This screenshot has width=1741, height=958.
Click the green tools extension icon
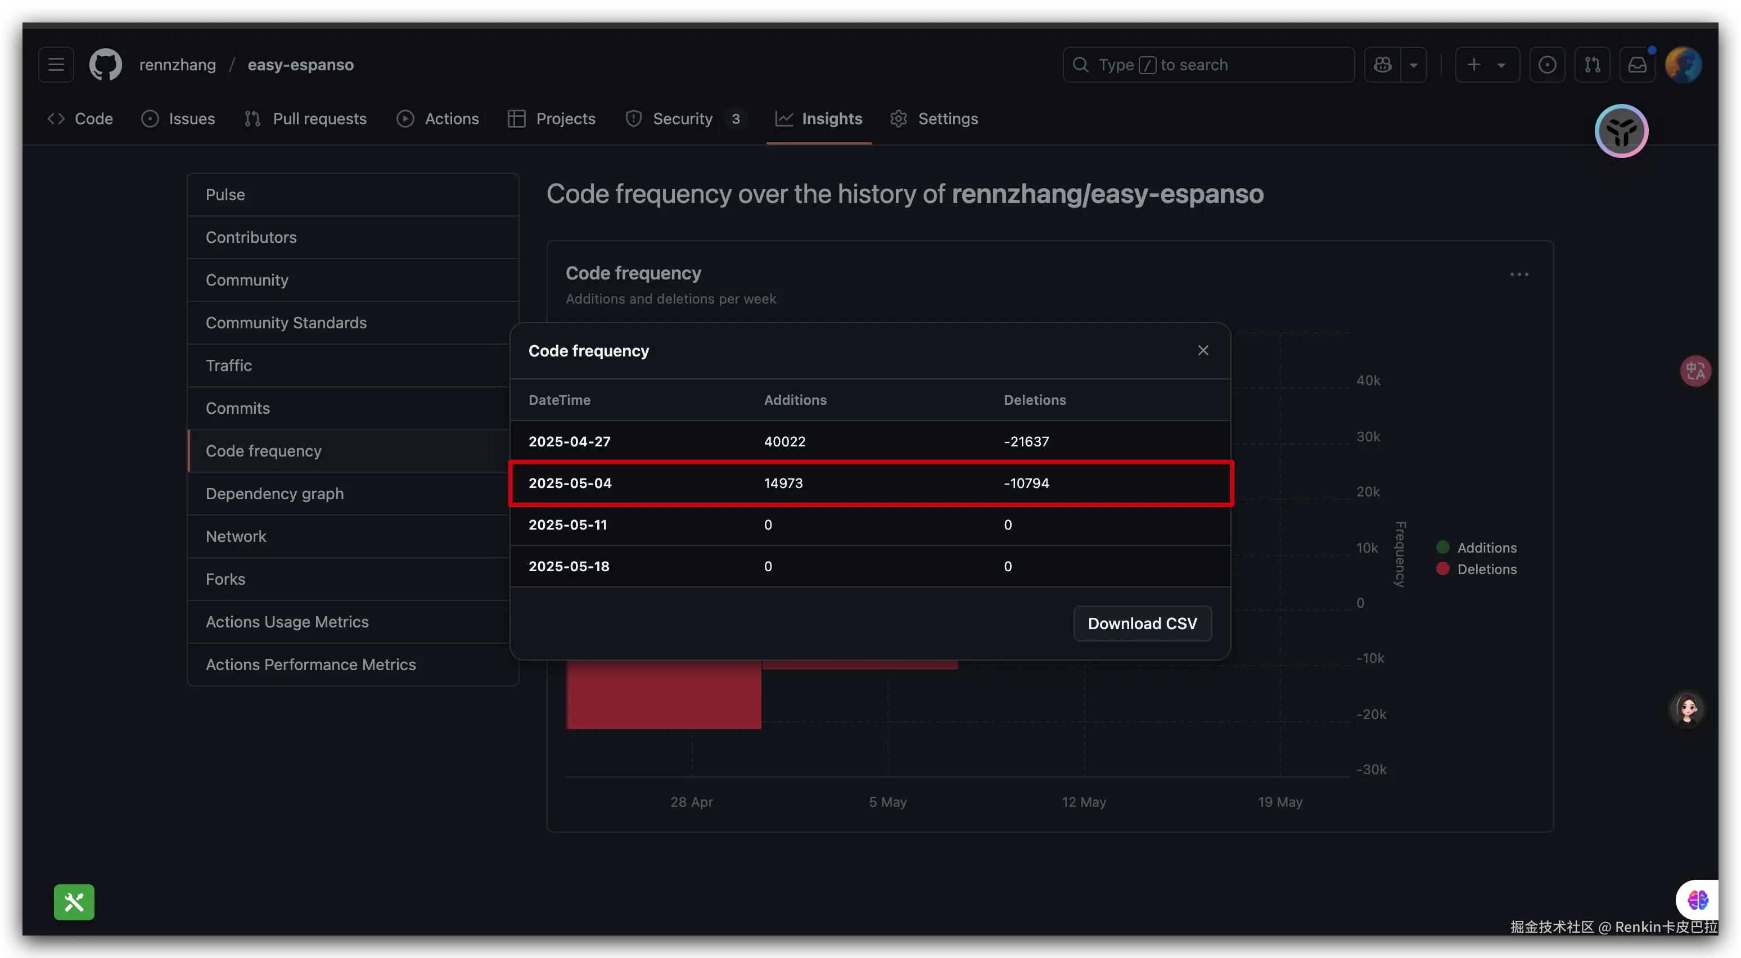tap(74, 902)
